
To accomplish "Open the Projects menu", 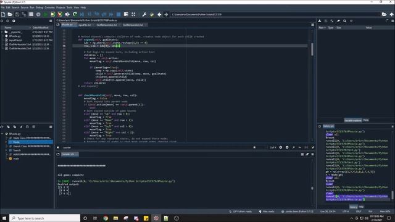I will [x=60, y=7].
